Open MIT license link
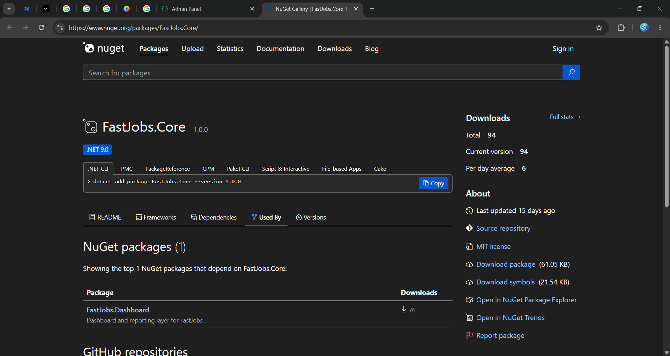The height and width of the screenshot is (356, 670). pyautogui.click(x=493, y=246)
